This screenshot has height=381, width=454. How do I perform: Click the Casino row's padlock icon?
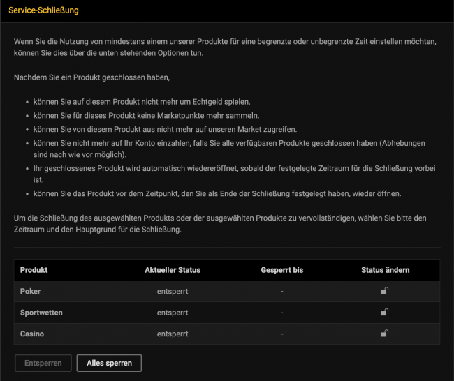tap(384, 333)
